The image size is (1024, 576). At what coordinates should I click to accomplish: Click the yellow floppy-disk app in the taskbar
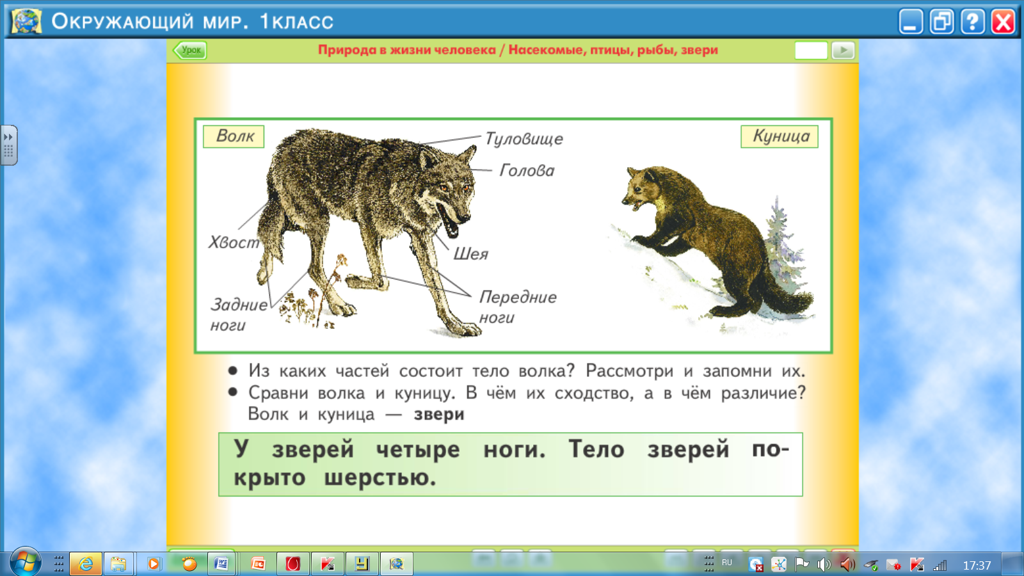[362, 564]
